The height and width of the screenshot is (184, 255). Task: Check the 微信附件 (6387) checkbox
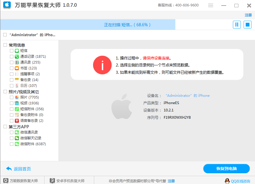click(11, 144)
